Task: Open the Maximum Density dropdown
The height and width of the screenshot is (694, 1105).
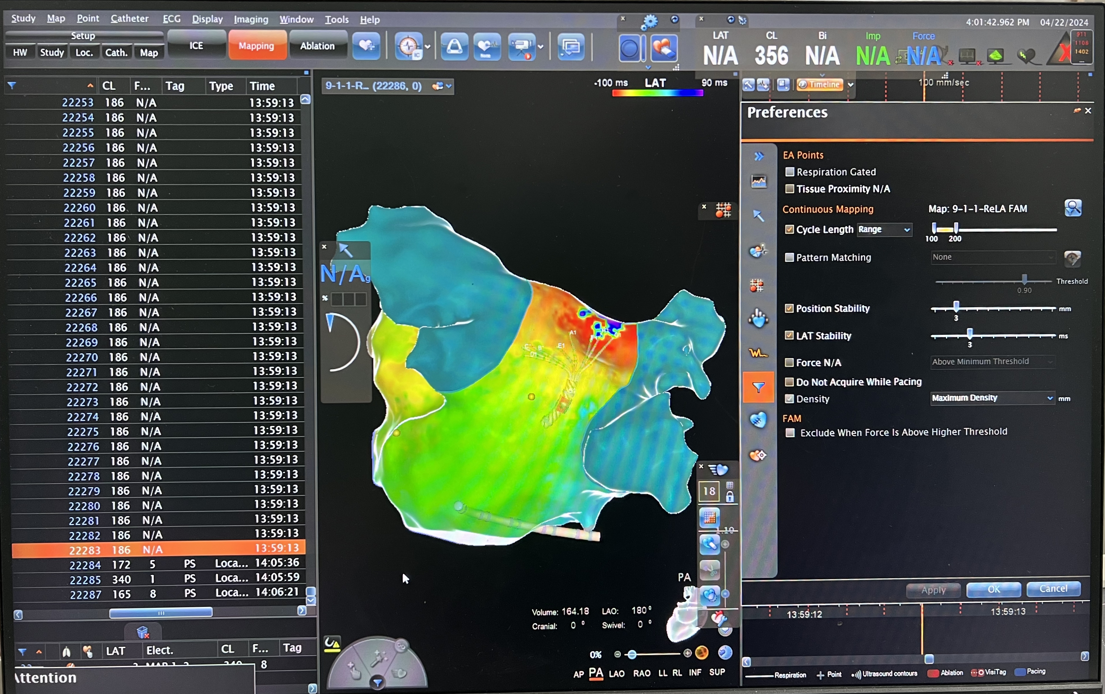Action: tap(993, 398)
